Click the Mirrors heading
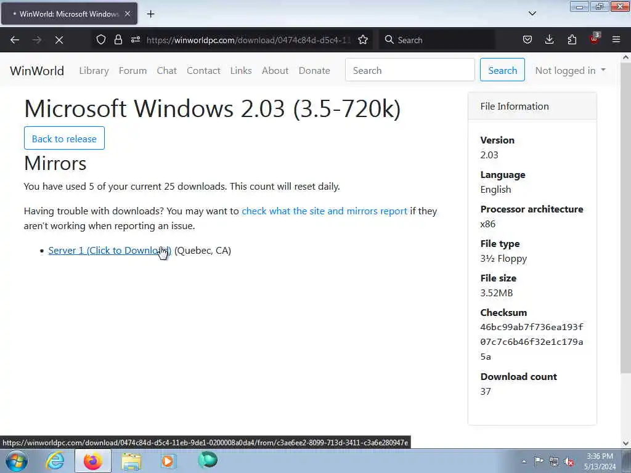 tap(55, 163)
